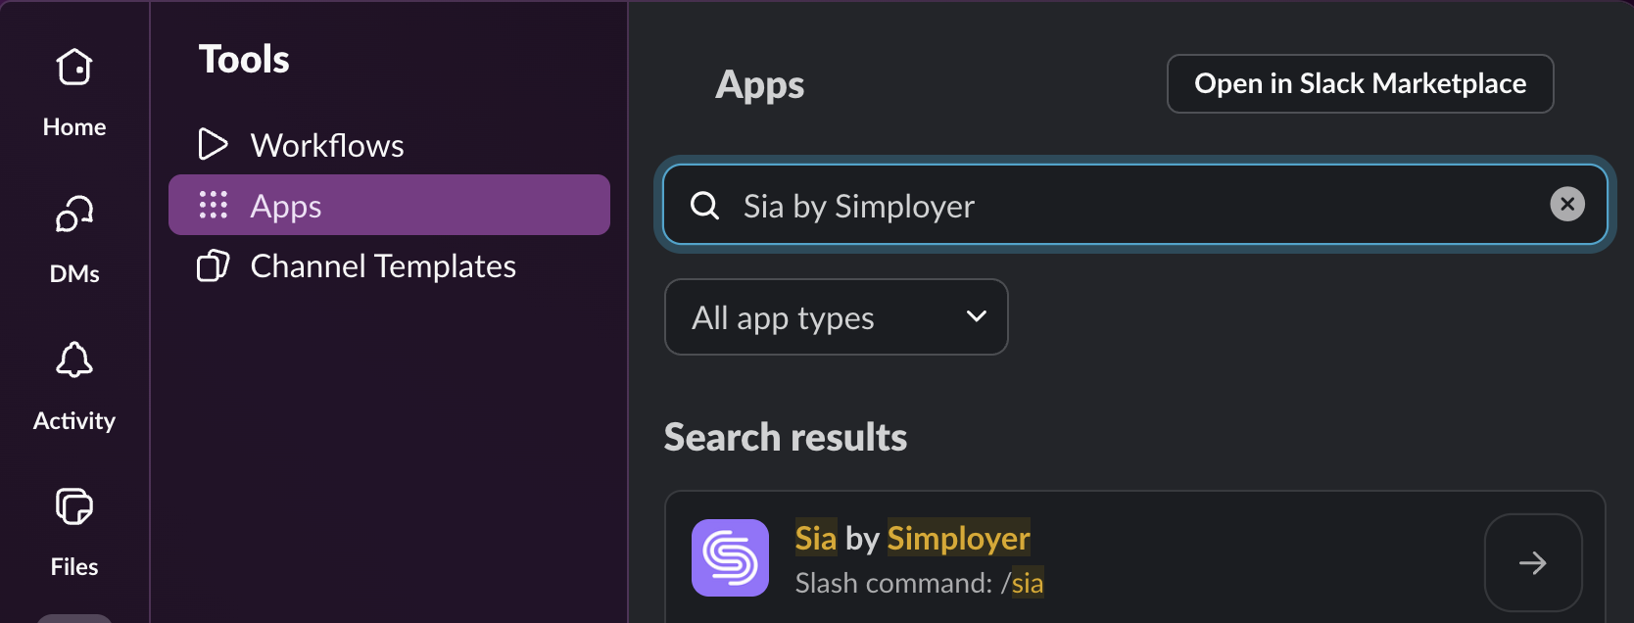
Task: Click the Apps grid icon
Action: [213, 205]
